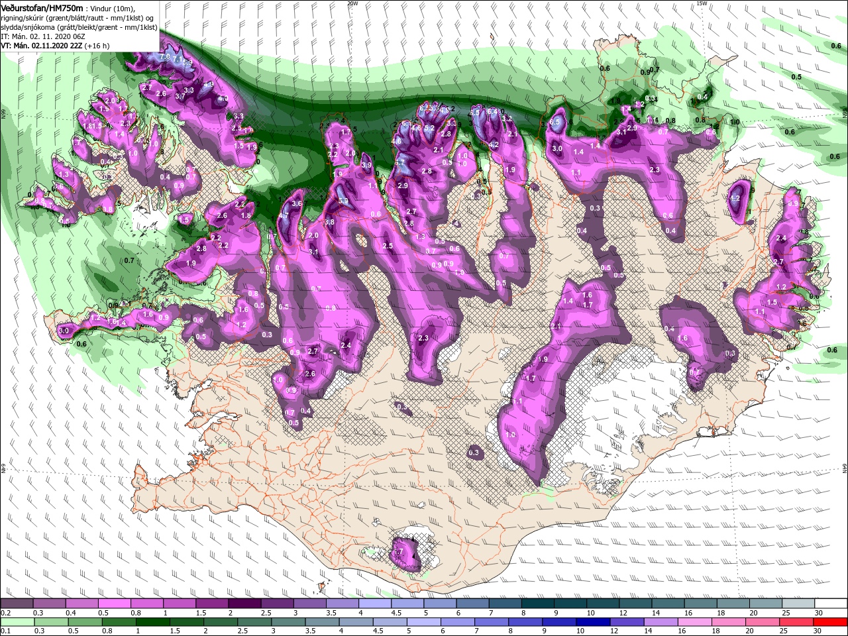
Task: Pick the rain scale swatch for 0.5–0.8
Action: click(x=84, y=623)
